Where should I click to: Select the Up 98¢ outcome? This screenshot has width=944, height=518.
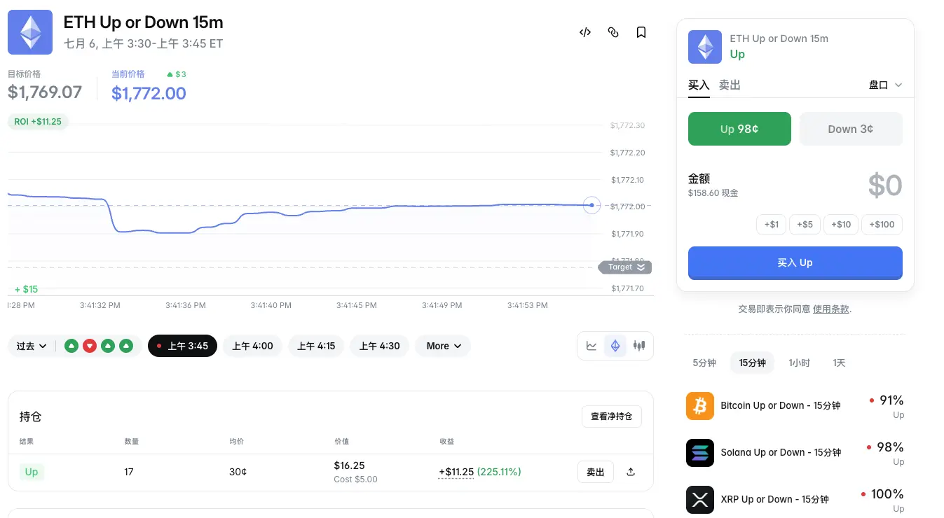tap(739, 129)
